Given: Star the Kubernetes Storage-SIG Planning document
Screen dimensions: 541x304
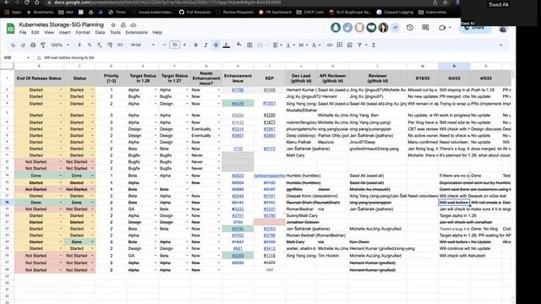Looking at the screenshot, I should 113,24.
